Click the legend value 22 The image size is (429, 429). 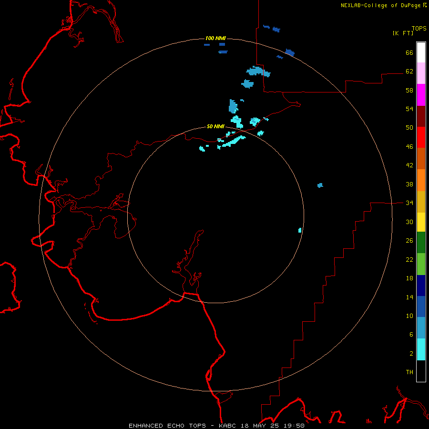point(409,260)
